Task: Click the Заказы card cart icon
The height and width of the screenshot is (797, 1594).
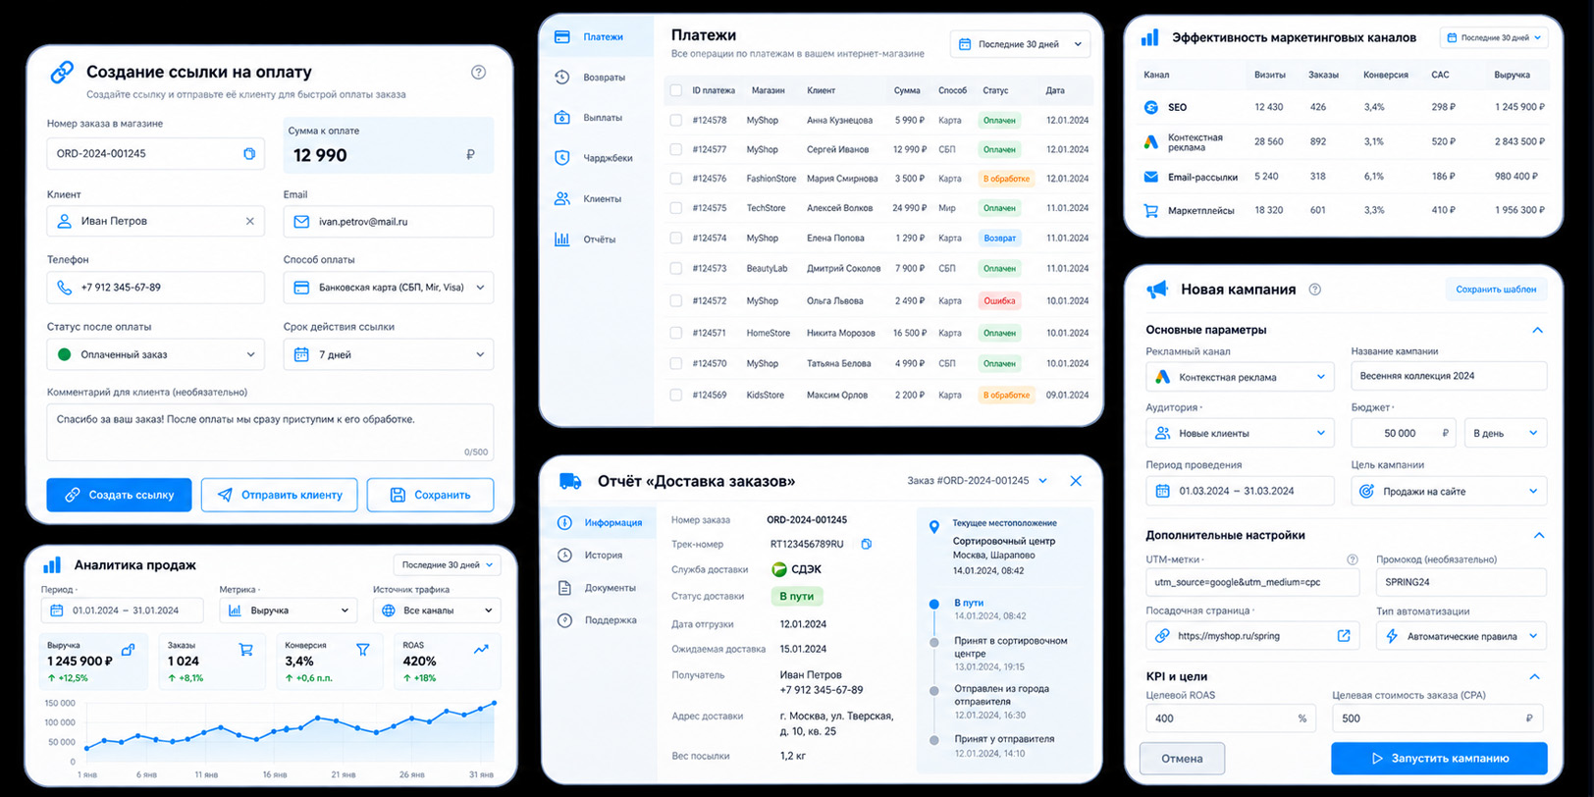Action: [245, 650]
